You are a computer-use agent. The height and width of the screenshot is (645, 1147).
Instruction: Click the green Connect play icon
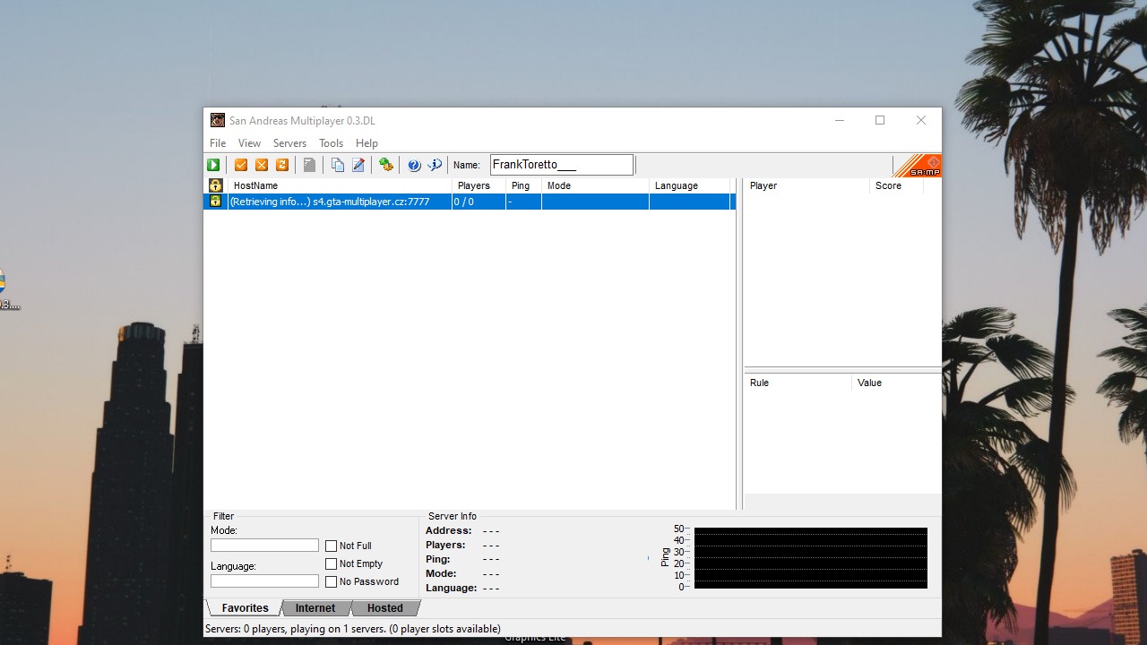coord(213,165)
